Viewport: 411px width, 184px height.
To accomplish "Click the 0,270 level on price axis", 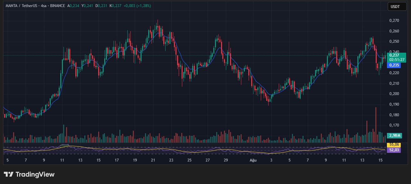I will 394,21.
